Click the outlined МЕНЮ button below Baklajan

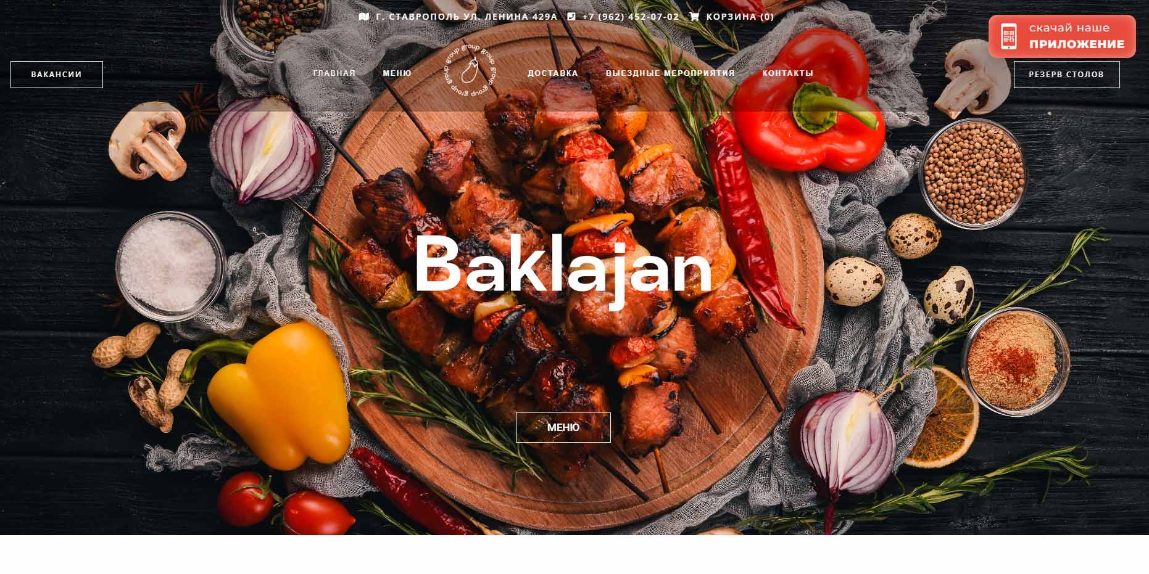563,427
